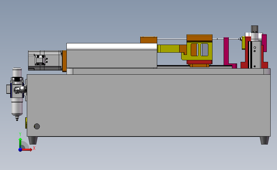The width and height of the screenshot is (277, 170).
Task: Select the olive-yellow horizontal push rod
Action: [168, 48]
